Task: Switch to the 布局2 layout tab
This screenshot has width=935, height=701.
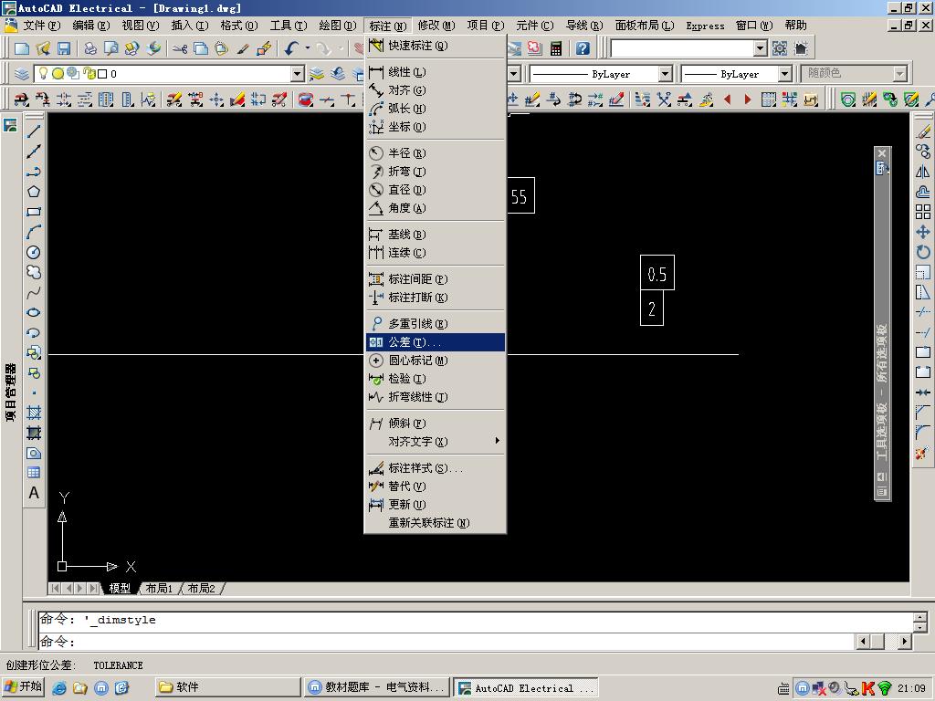Action: [201, 589]
